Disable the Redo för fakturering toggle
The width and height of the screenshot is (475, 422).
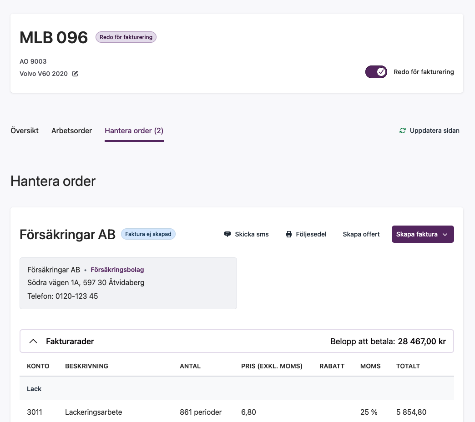click(376, 72)
